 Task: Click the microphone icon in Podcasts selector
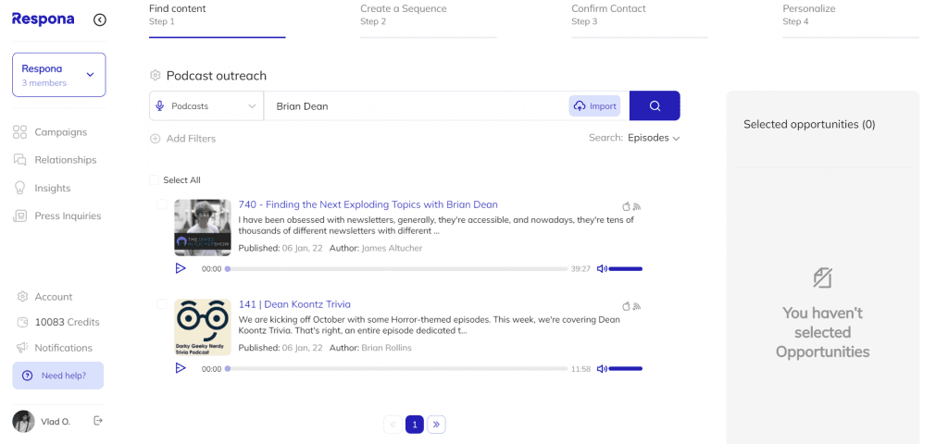point(159,106)
